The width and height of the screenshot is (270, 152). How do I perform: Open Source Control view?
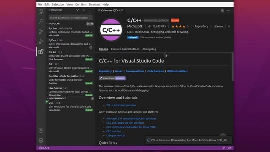pos(41,31)
